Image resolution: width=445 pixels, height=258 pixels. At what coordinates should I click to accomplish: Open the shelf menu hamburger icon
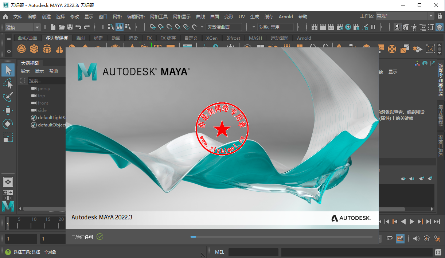(9, 38)
